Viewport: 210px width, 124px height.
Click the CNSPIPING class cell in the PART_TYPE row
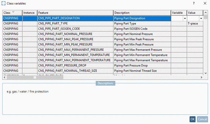tap(12, 24)
